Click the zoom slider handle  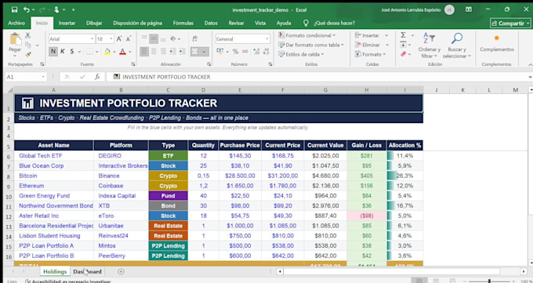[x=489, y=281]
